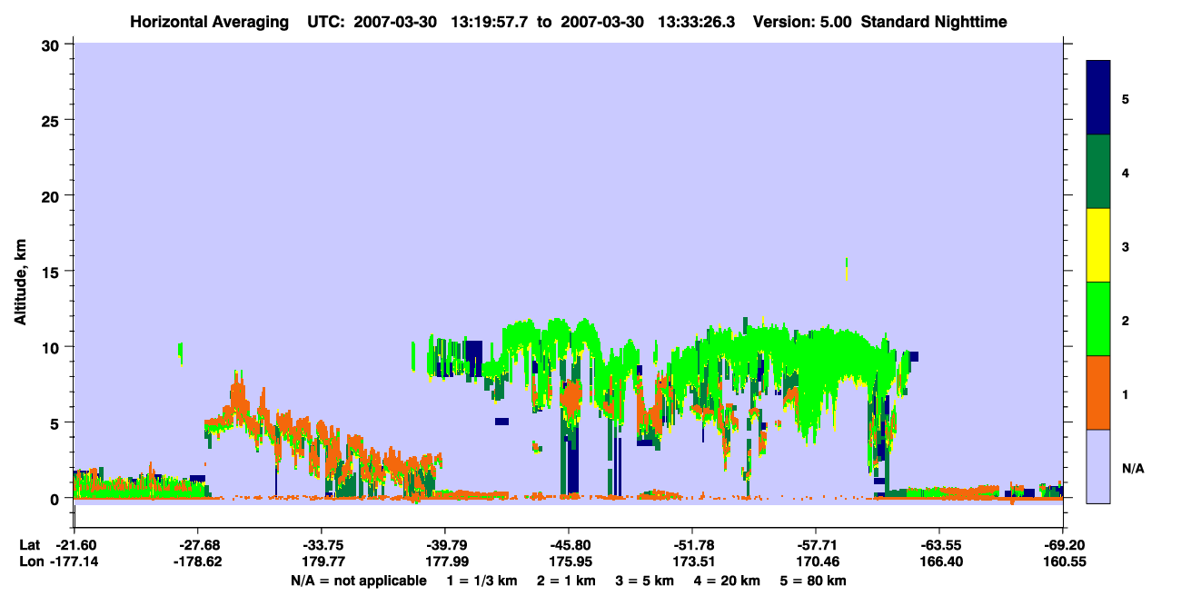The height and width of the screenshot is (606, 1181).
Task: Click the y-axis tick label 30
Action: [53, 45]
